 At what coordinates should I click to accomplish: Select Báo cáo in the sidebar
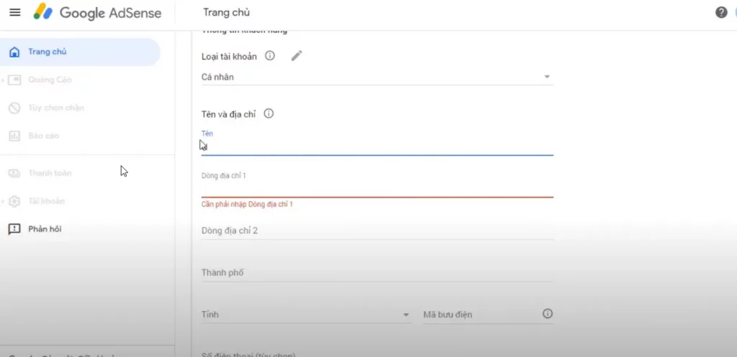(43, 136)
